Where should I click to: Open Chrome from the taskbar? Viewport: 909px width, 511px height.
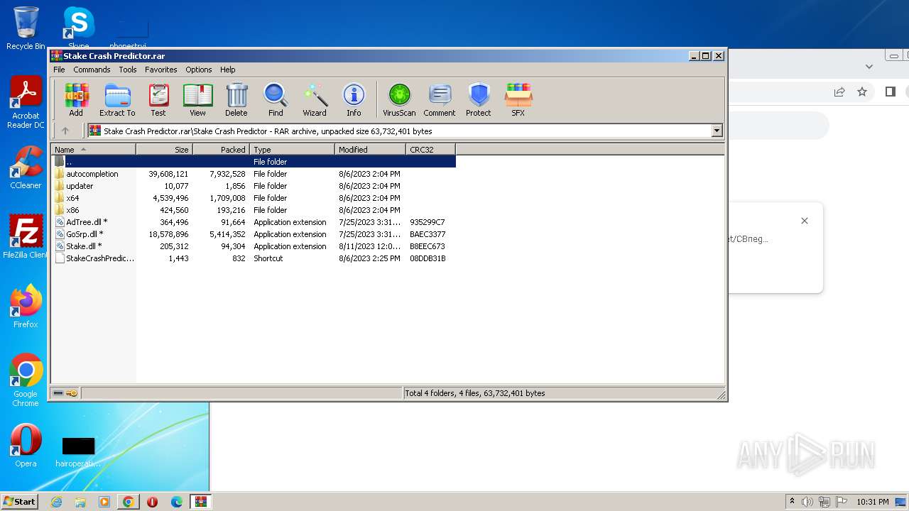click(128, 502)
